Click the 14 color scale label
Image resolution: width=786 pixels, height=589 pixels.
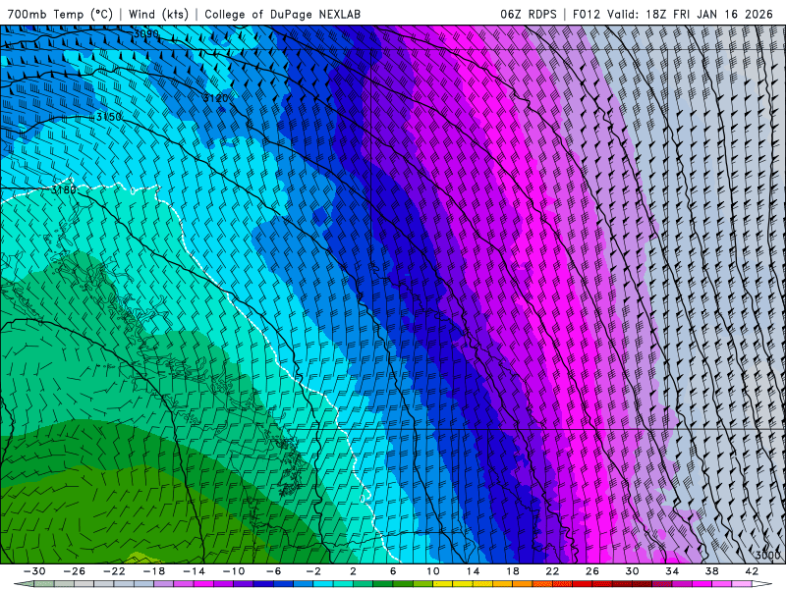tap(473, 571)
